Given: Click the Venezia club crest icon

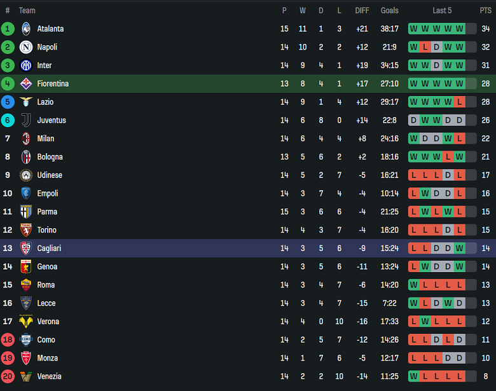Looking at the screenshot, I should [26, 376].
